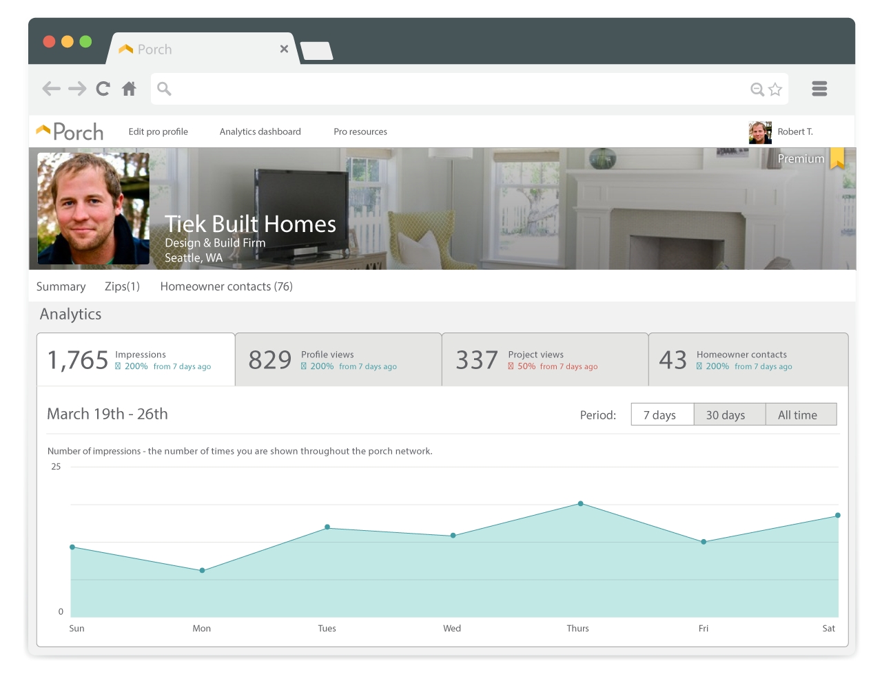
Task: Switch to the Zips(1) tab
Action: pyautogui.click(x=122, y=286)
